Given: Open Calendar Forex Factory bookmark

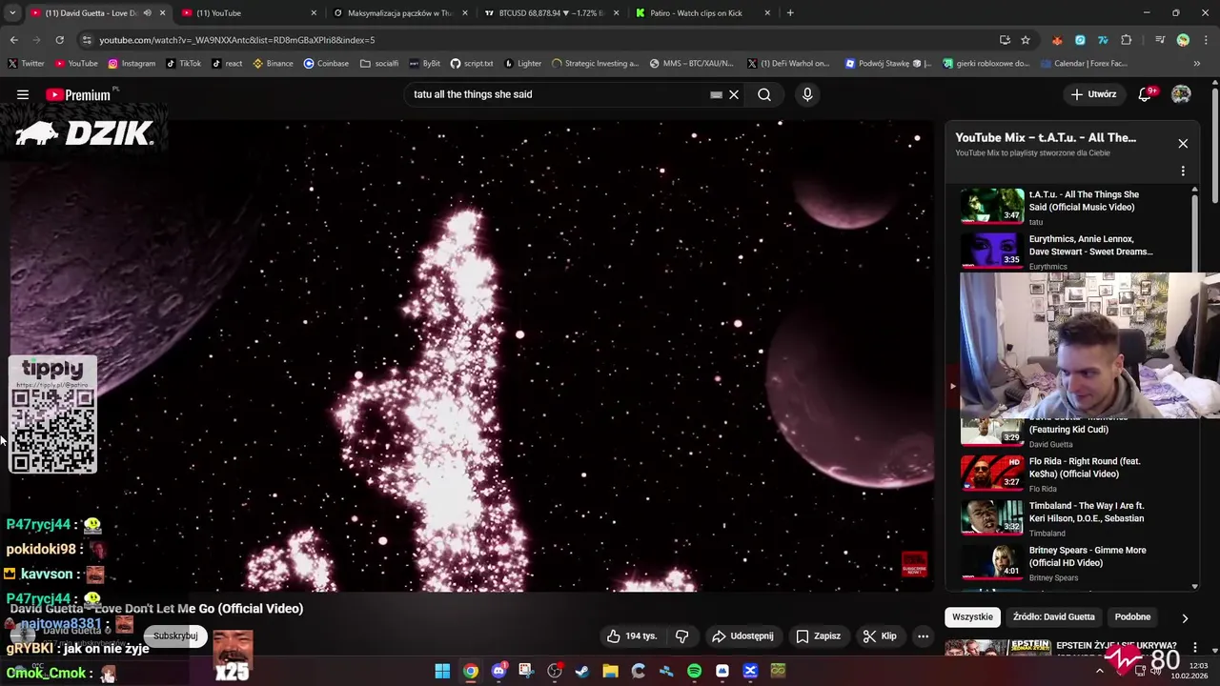Looking at the screenshot, I should [x=1083, y=64].
